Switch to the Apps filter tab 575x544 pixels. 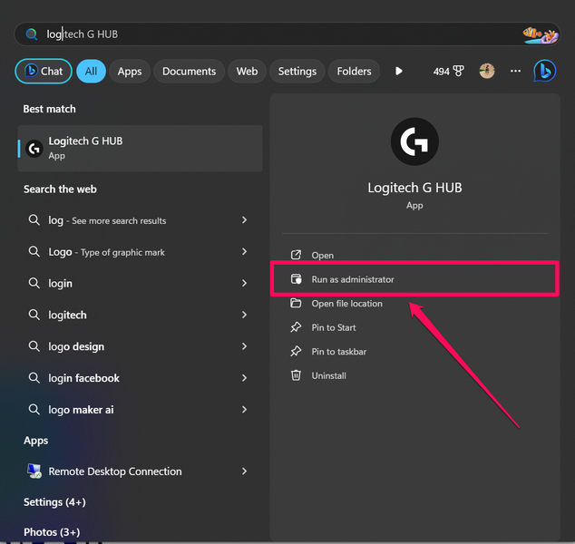click(130, 71)
